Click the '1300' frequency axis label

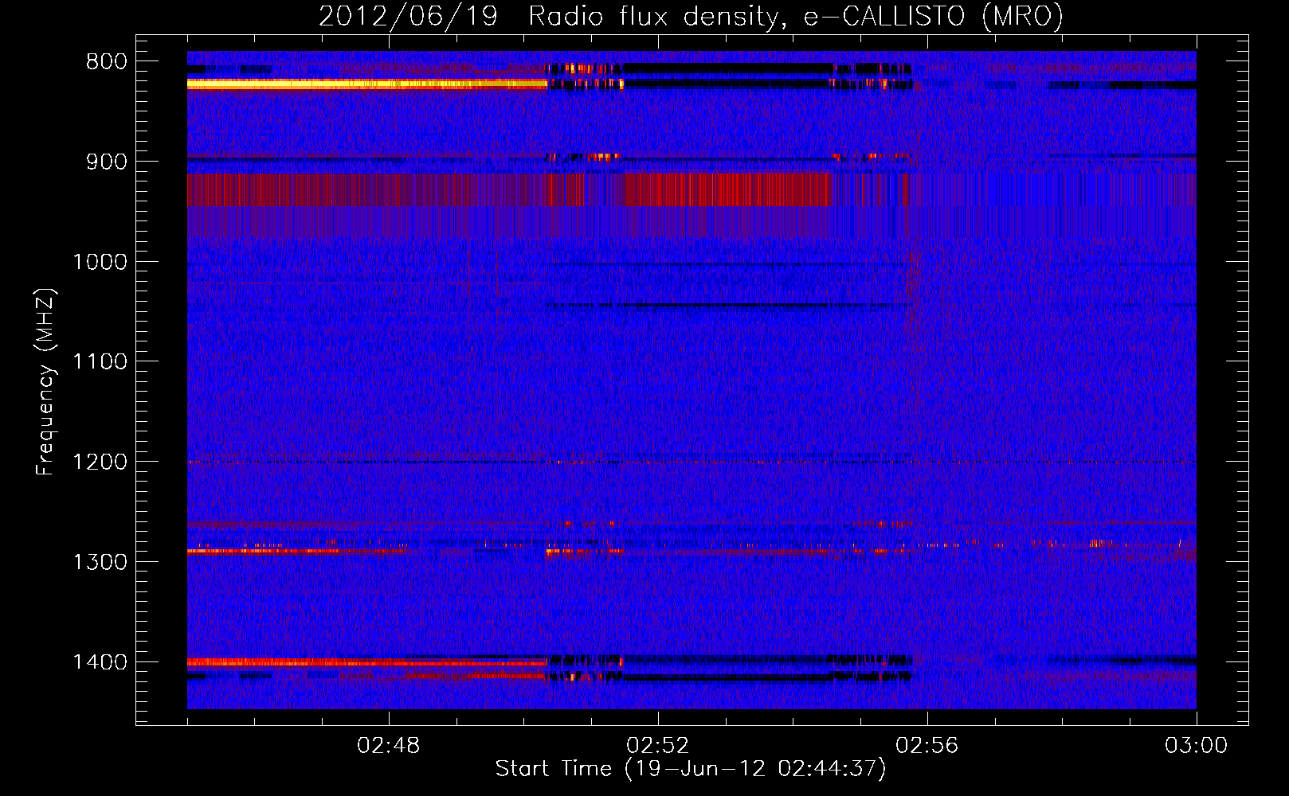pos(100,562)
